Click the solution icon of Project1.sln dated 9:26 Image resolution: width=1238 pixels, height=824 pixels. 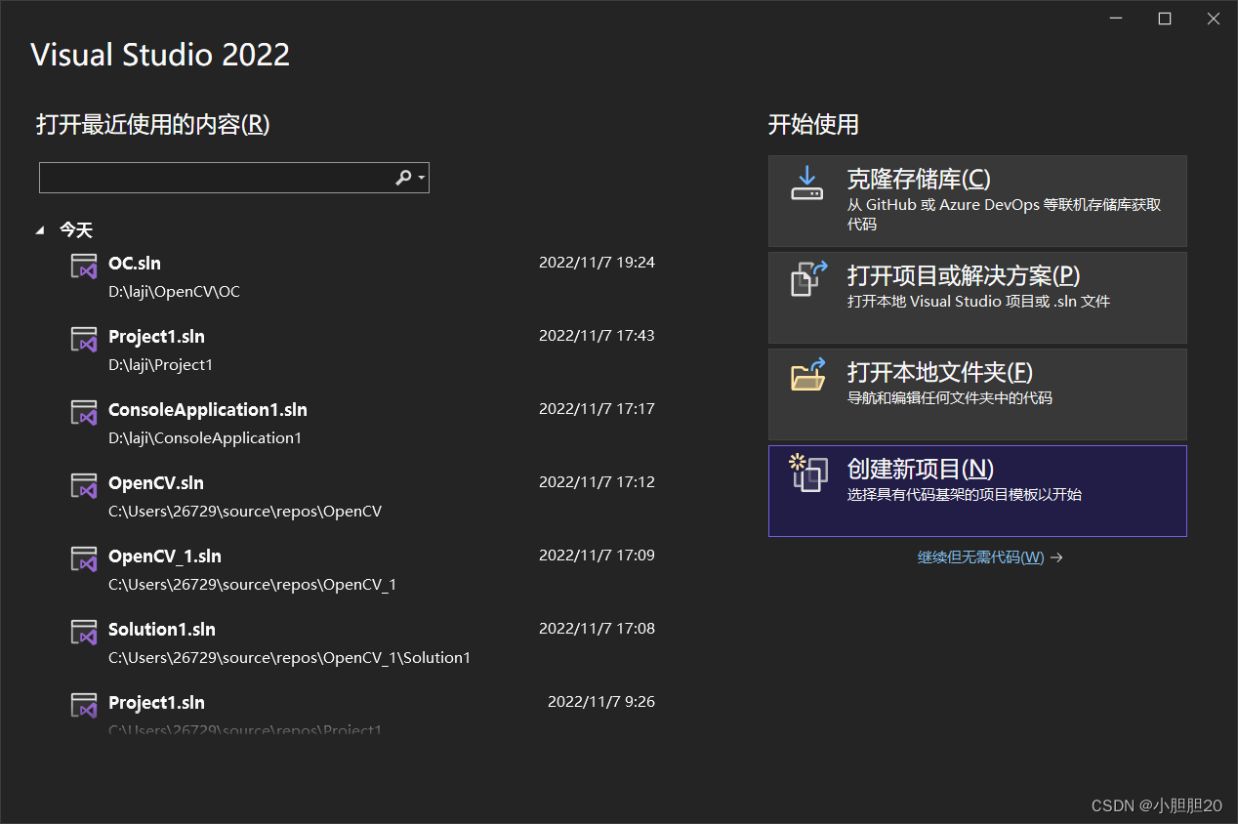84,705
